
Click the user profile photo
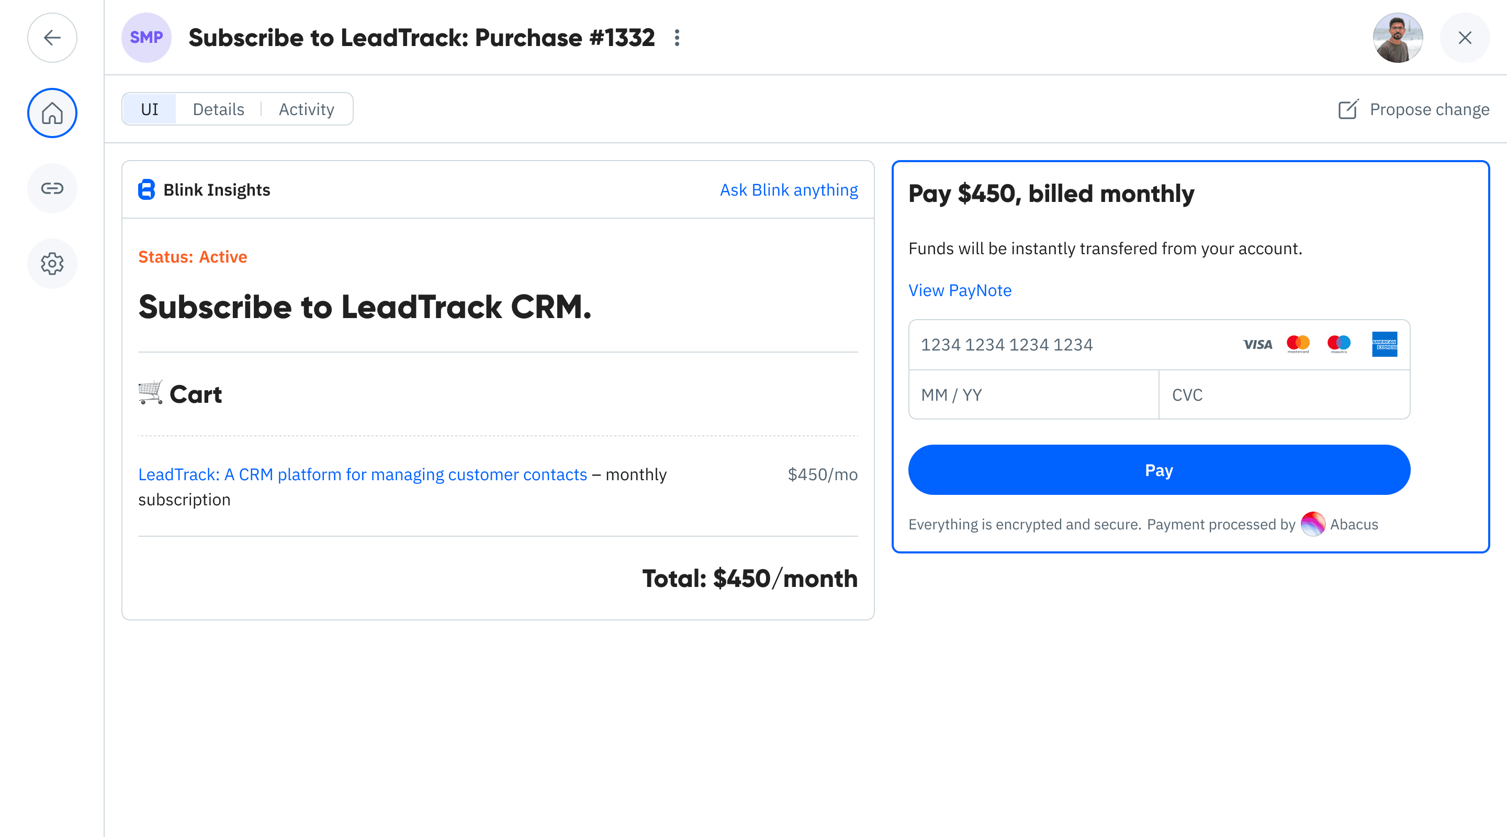(x=1398, y=38)
